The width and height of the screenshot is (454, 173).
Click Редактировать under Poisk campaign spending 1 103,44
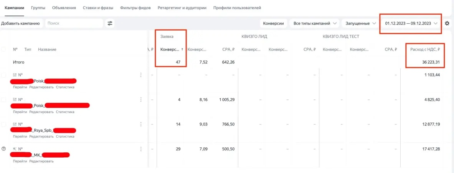tap(41, 87)
